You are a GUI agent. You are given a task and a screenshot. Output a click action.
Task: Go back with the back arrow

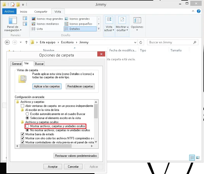click(7, 42)
